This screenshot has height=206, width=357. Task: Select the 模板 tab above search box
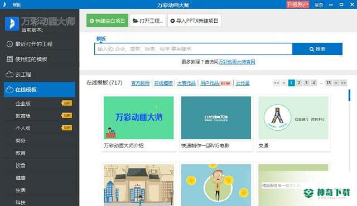click(x=101, y=38)
